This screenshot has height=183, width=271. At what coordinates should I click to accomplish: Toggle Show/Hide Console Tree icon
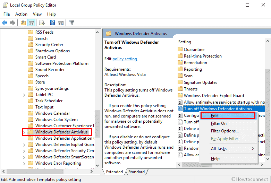[32, 23]
